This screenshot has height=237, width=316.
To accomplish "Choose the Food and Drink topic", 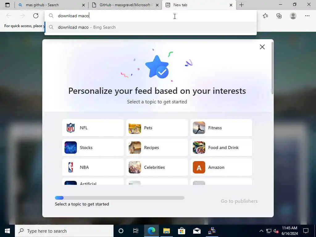I will pos(221,148).
